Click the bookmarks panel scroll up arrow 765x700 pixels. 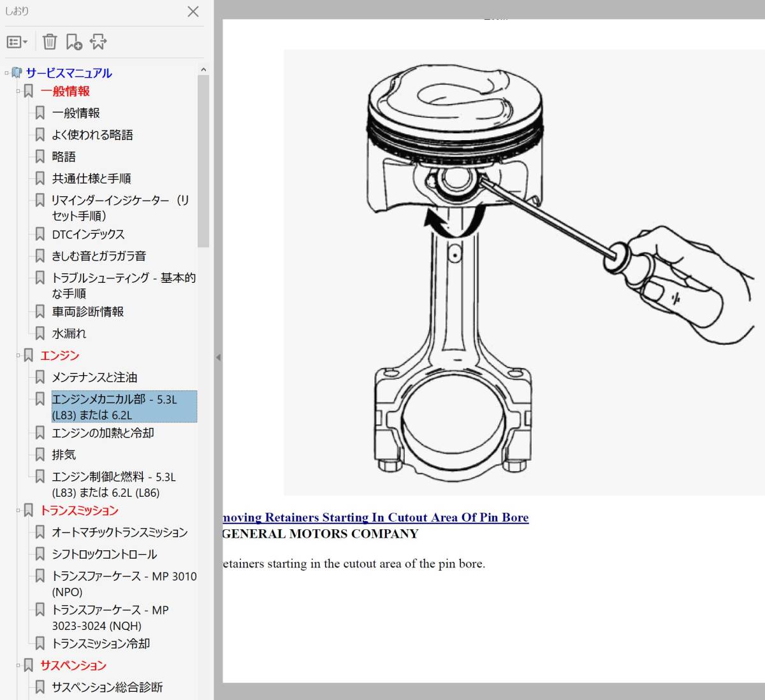coord(203,69)
